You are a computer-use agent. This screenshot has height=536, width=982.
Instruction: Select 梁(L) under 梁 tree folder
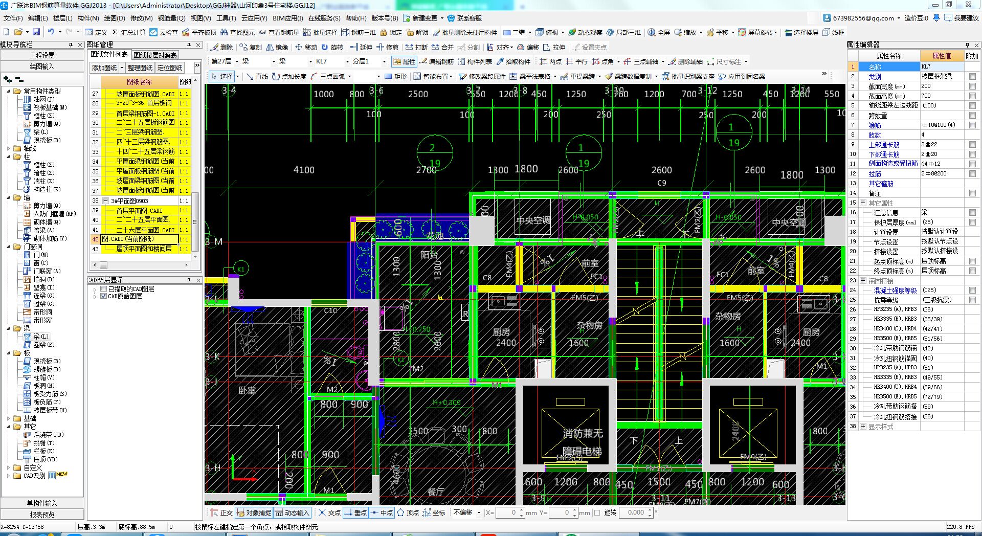[41, 337]
